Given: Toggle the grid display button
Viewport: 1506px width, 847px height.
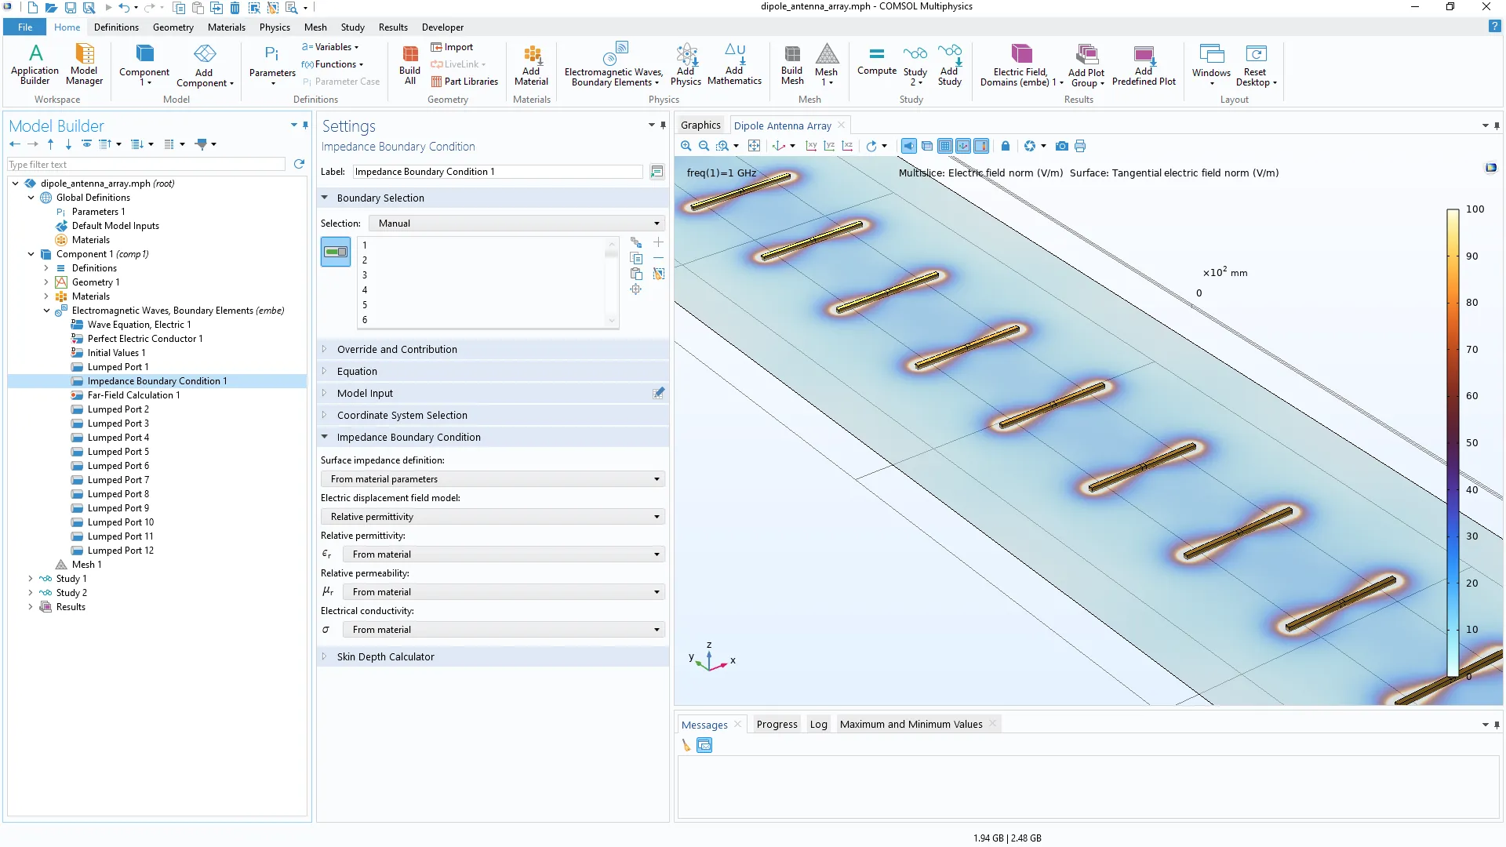Looking at the screenshot, I should [945, 146].
